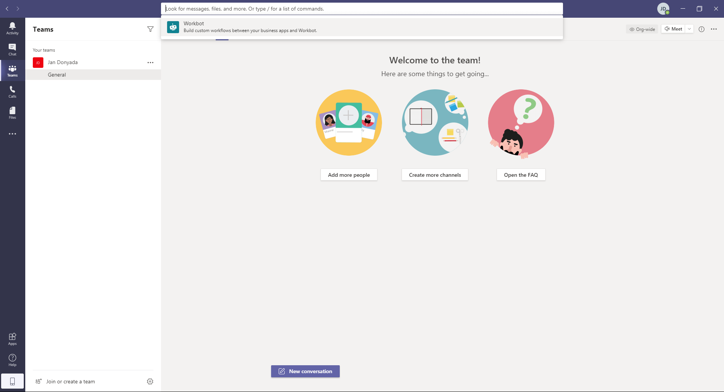Go to Calls in sidebar

tap(12, 92)
